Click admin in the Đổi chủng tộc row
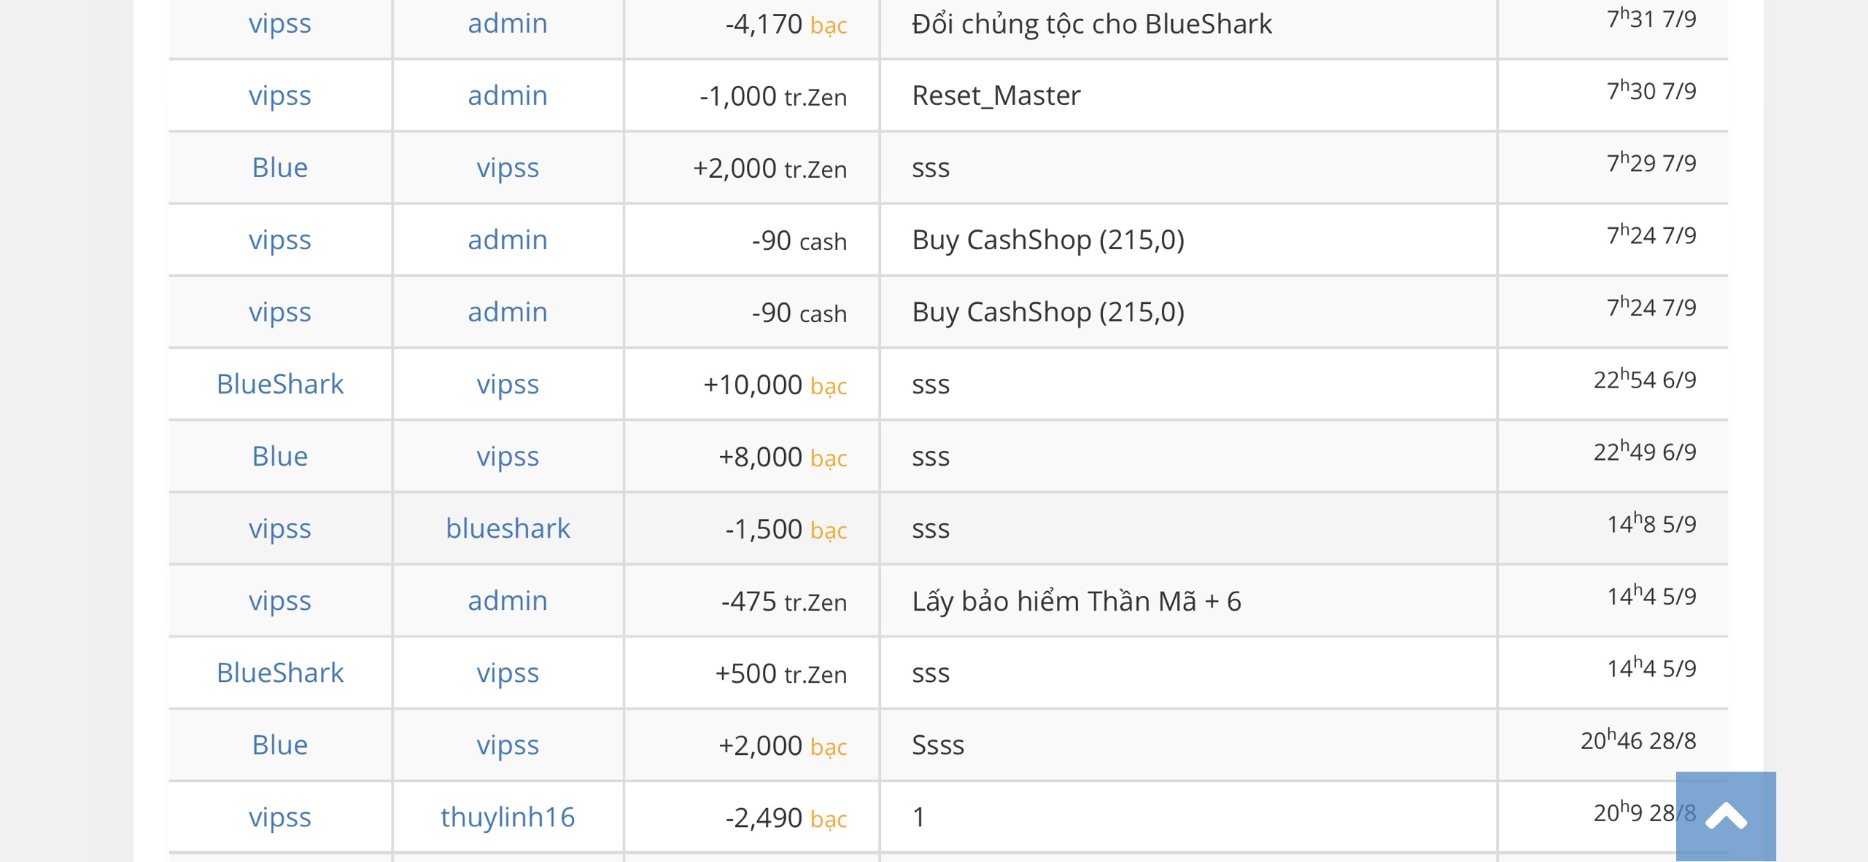The height and width of the screenshot is (862, 1868). point(508,23)
